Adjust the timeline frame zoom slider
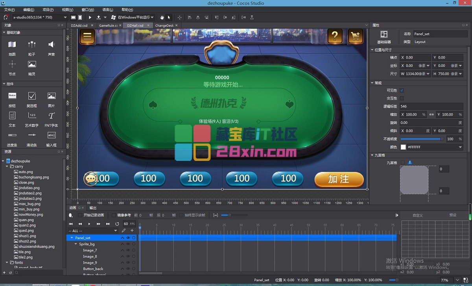The image size is (472, 286). click(x=234, y=215)
